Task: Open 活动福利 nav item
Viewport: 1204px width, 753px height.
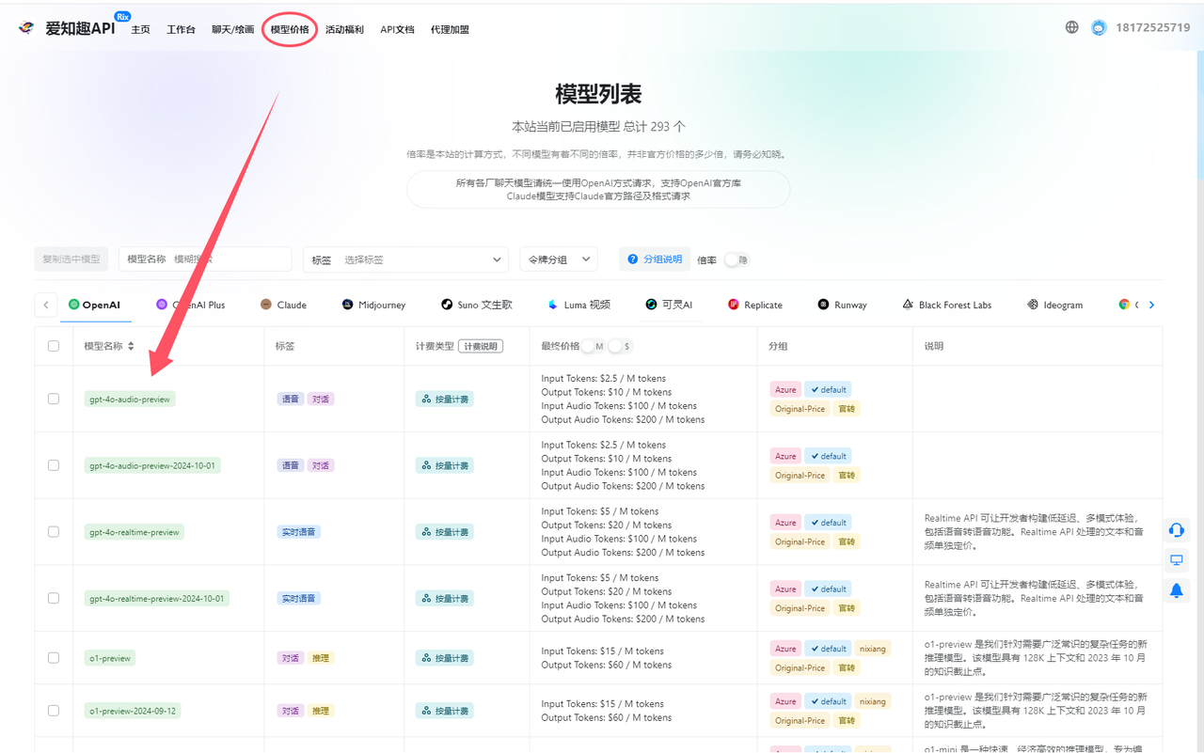Action: (x=344, y=29)
